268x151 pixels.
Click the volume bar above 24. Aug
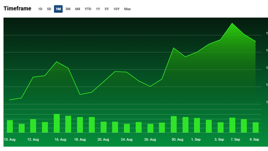pos(127,128)
